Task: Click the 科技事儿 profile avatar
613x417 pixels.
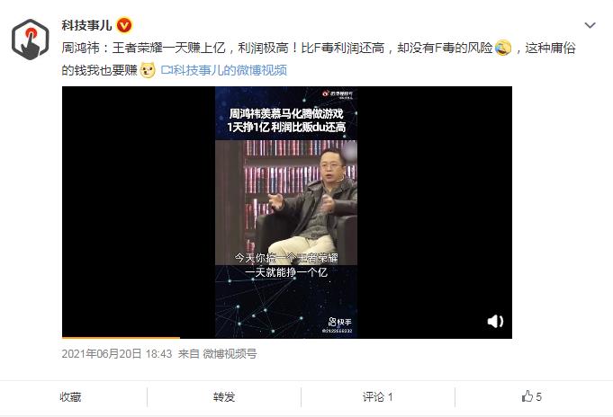Action: pyautogui.click(x=31, y=39)
